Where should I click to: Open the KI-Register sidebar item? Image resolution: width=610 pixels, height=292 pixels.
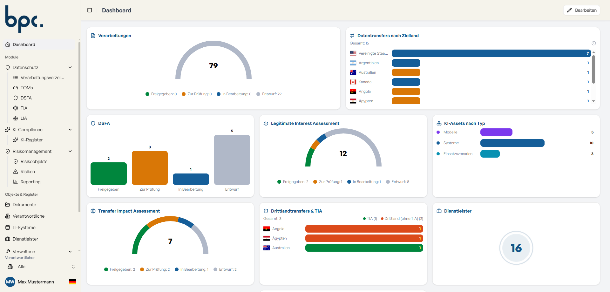coord(31,140)
